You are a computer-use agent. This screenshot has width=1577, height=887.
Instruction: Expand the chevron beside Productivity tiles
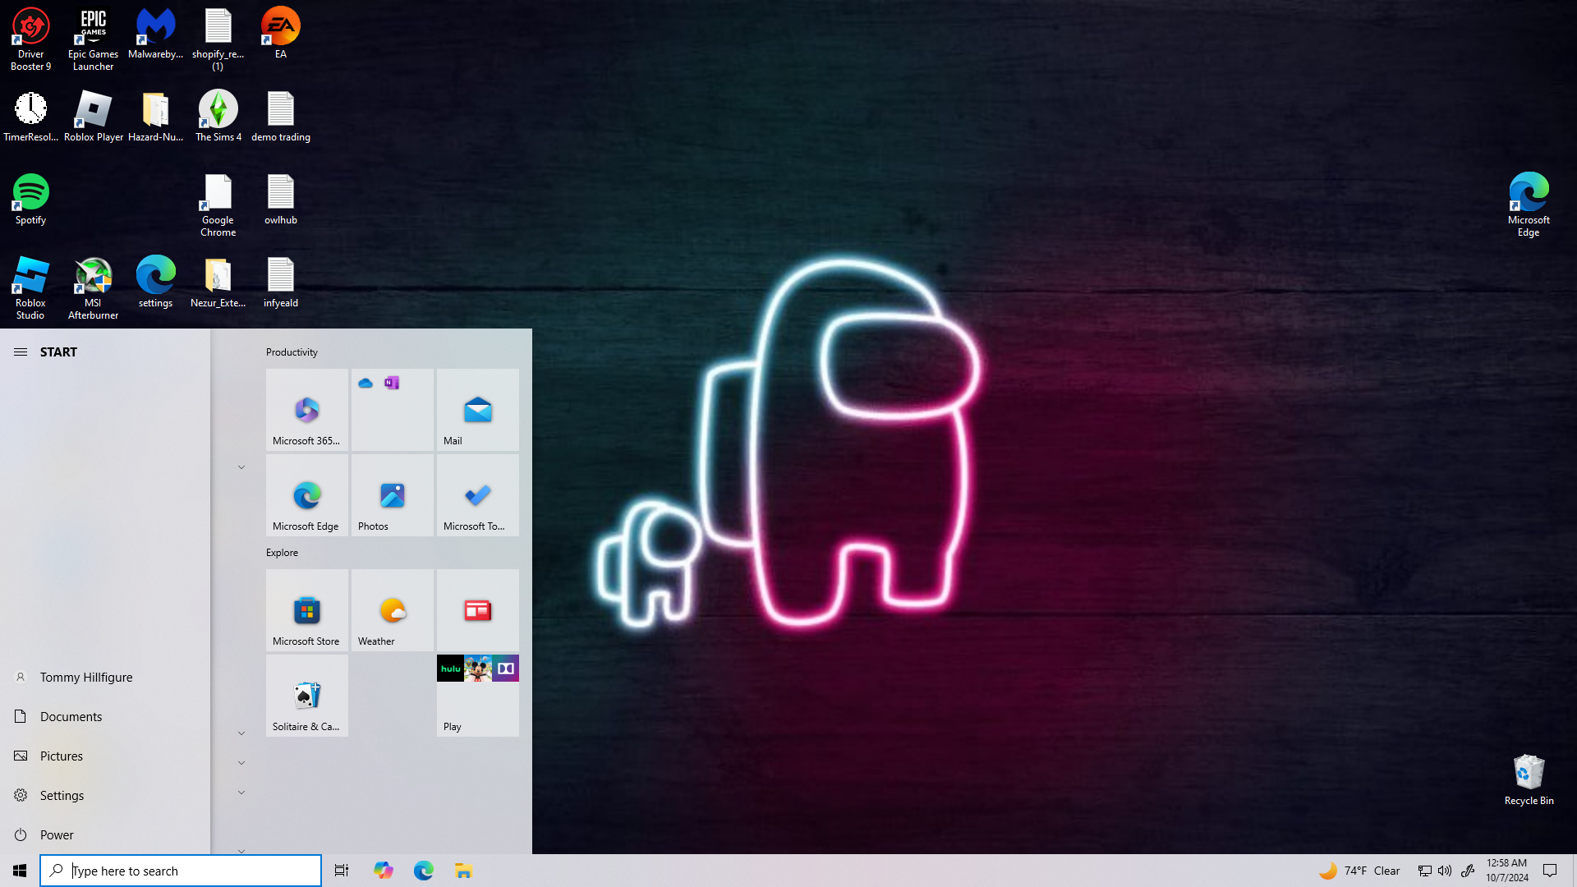point(241,467)
